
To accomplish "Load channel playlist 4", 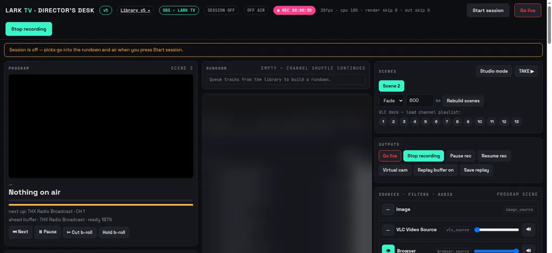I will click(x=415, y=122).
